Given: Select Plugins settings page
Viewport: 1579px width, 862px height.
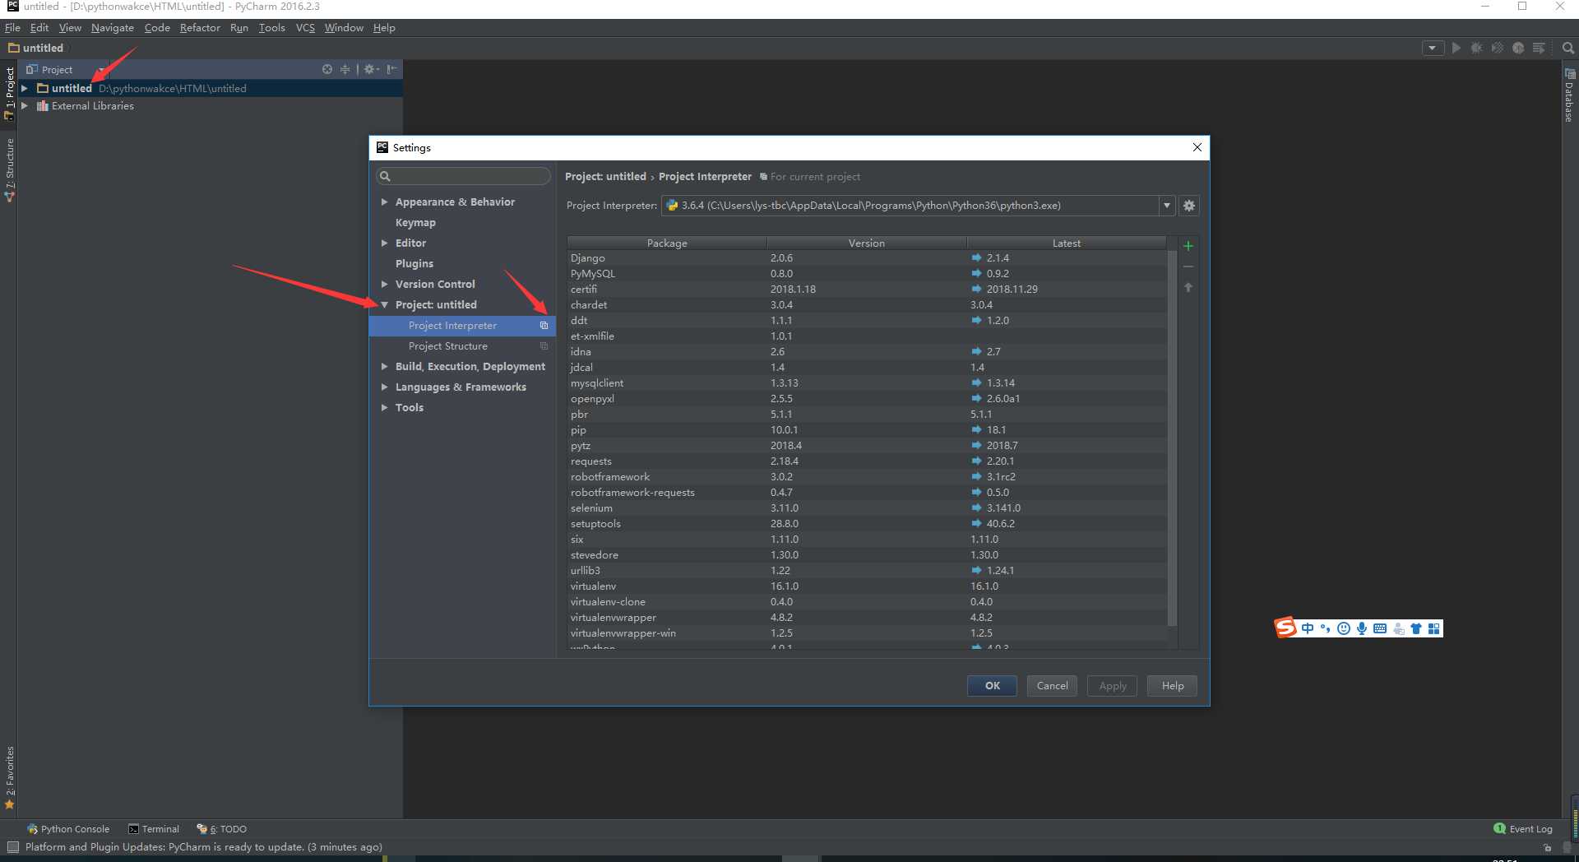Looking at the screenshot, I should pos(414,263).
